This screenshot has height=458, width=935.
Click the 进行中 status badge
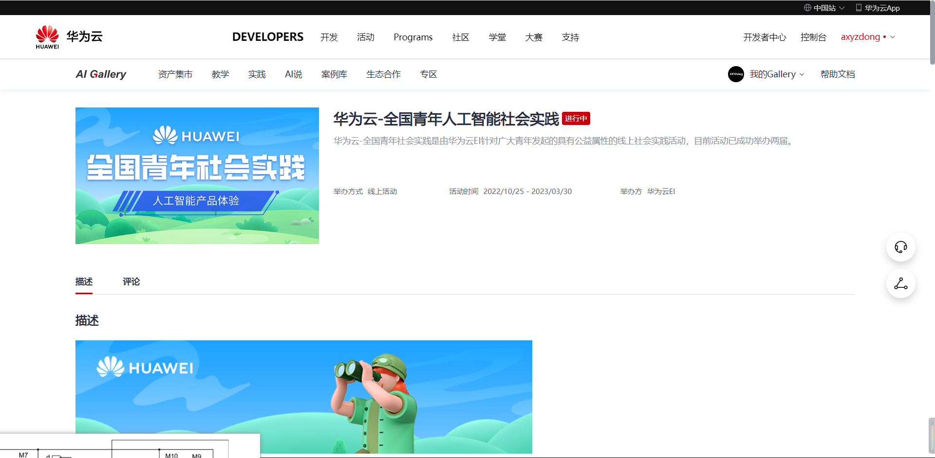(x=576, y=119)
